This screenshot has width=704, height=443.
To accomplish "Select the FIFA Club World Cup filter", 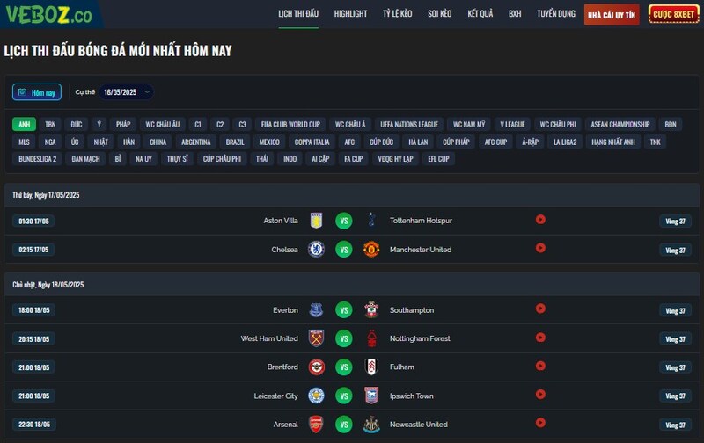I will coord(290,124).
